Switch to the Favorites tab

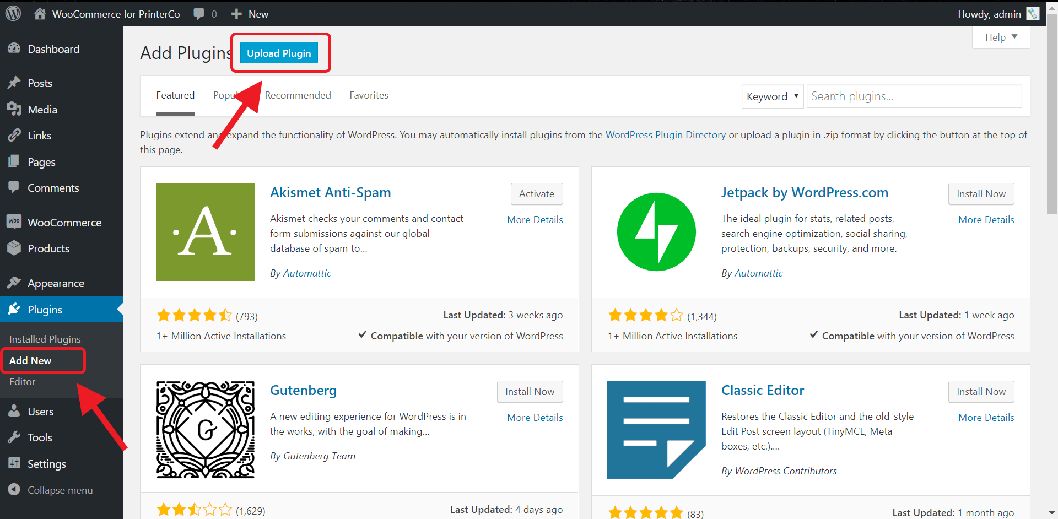369,95
